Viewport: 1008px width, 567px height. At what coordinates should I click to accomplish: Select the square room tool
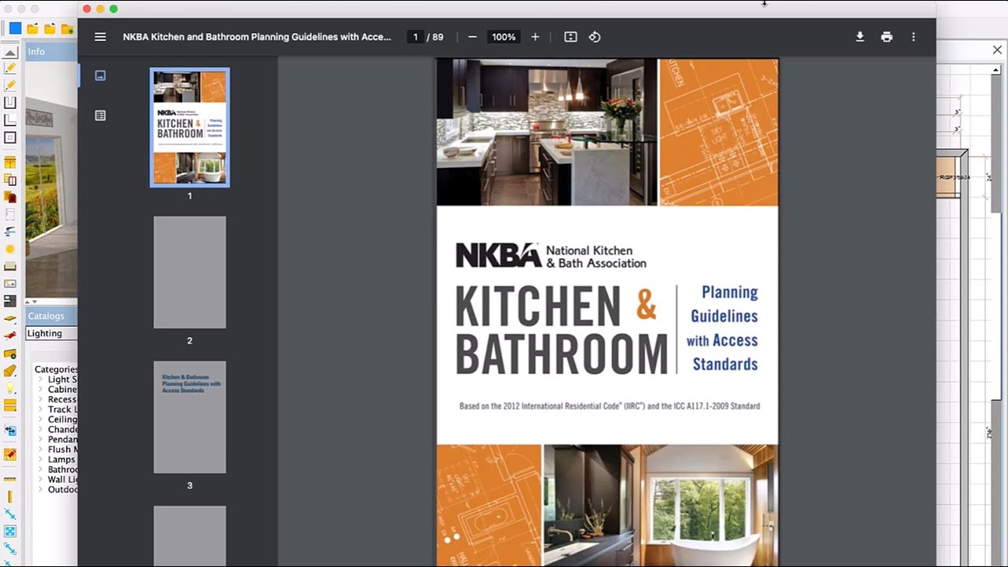[x=10, y=138]
